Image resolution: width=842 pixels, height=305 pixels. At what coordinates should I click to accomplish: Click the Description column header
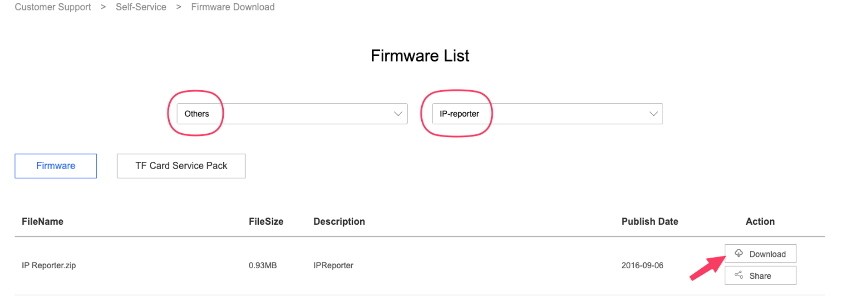pos(339,222)
